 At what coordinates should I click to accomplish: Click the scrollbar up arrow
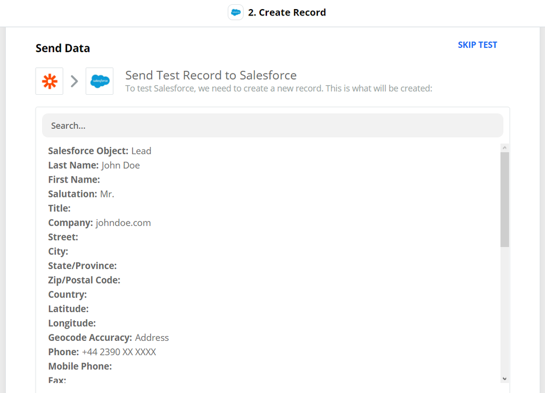tap(504, 147)
